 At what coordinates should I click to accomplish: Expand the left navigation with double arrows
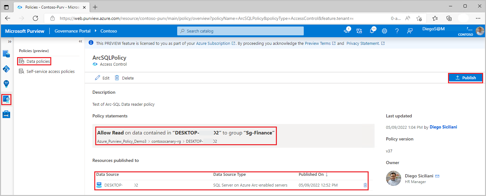point(10,41)
